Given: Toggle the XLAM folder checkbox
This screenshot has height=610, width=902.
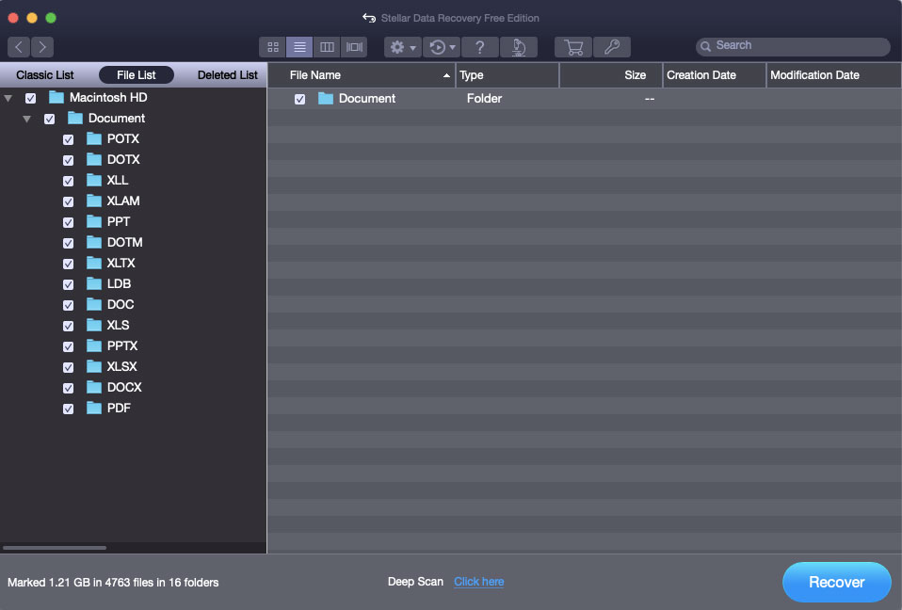Looking at the screenshot, I should point(68,201).
